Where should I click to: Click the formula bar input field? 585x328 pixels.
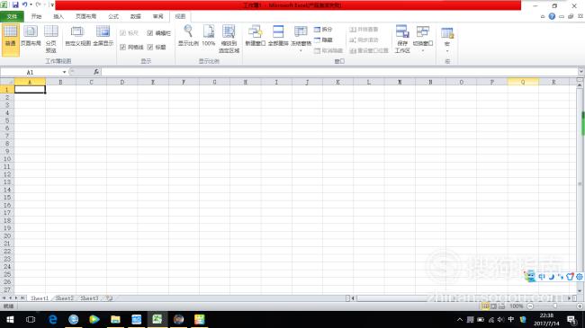339,72
